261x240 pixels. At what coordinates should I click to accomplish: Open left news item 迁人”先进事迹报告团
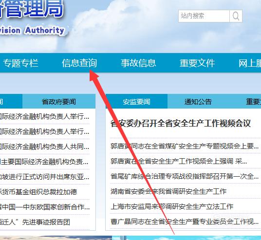35,222
